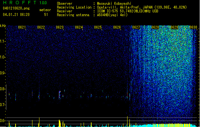The height and width of the screenshot is (127, 200).
Task: Click the 0624 time marker
Action: point(79,27)
